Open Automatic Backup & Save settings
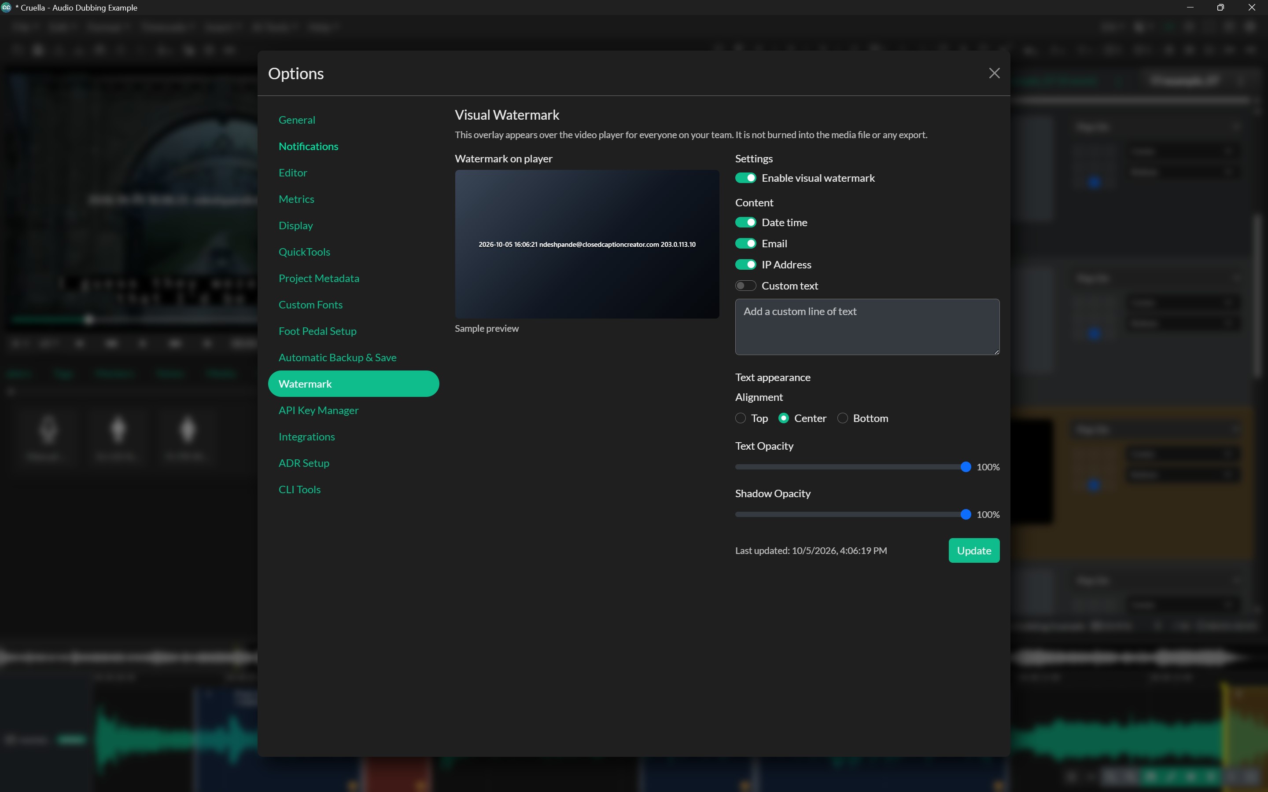This screenshot has width=1268, height=792. pyautogui.click(x=337, y=357)
